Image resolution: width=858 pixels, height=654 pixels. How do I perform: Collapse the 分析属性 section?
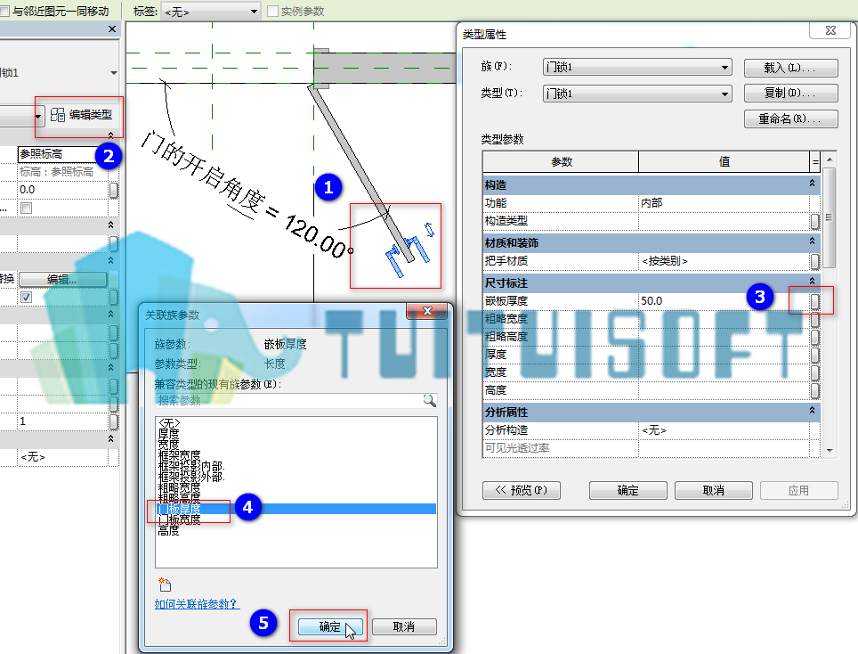pyautogui.click(x=812, y=411)
